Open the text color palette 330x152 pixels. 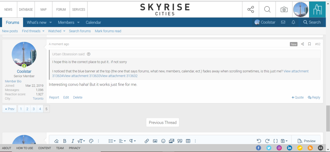[x=91, y=141]
